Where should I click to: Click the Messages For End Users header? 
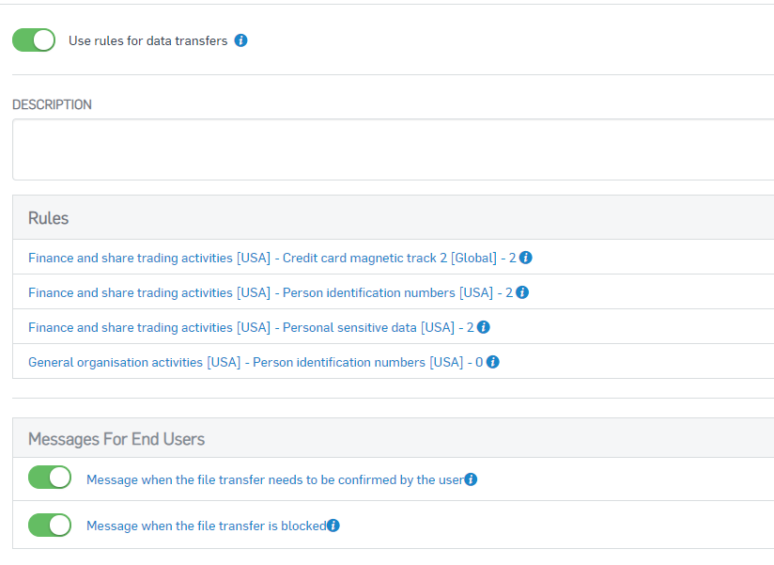click(x=393, y=439)
